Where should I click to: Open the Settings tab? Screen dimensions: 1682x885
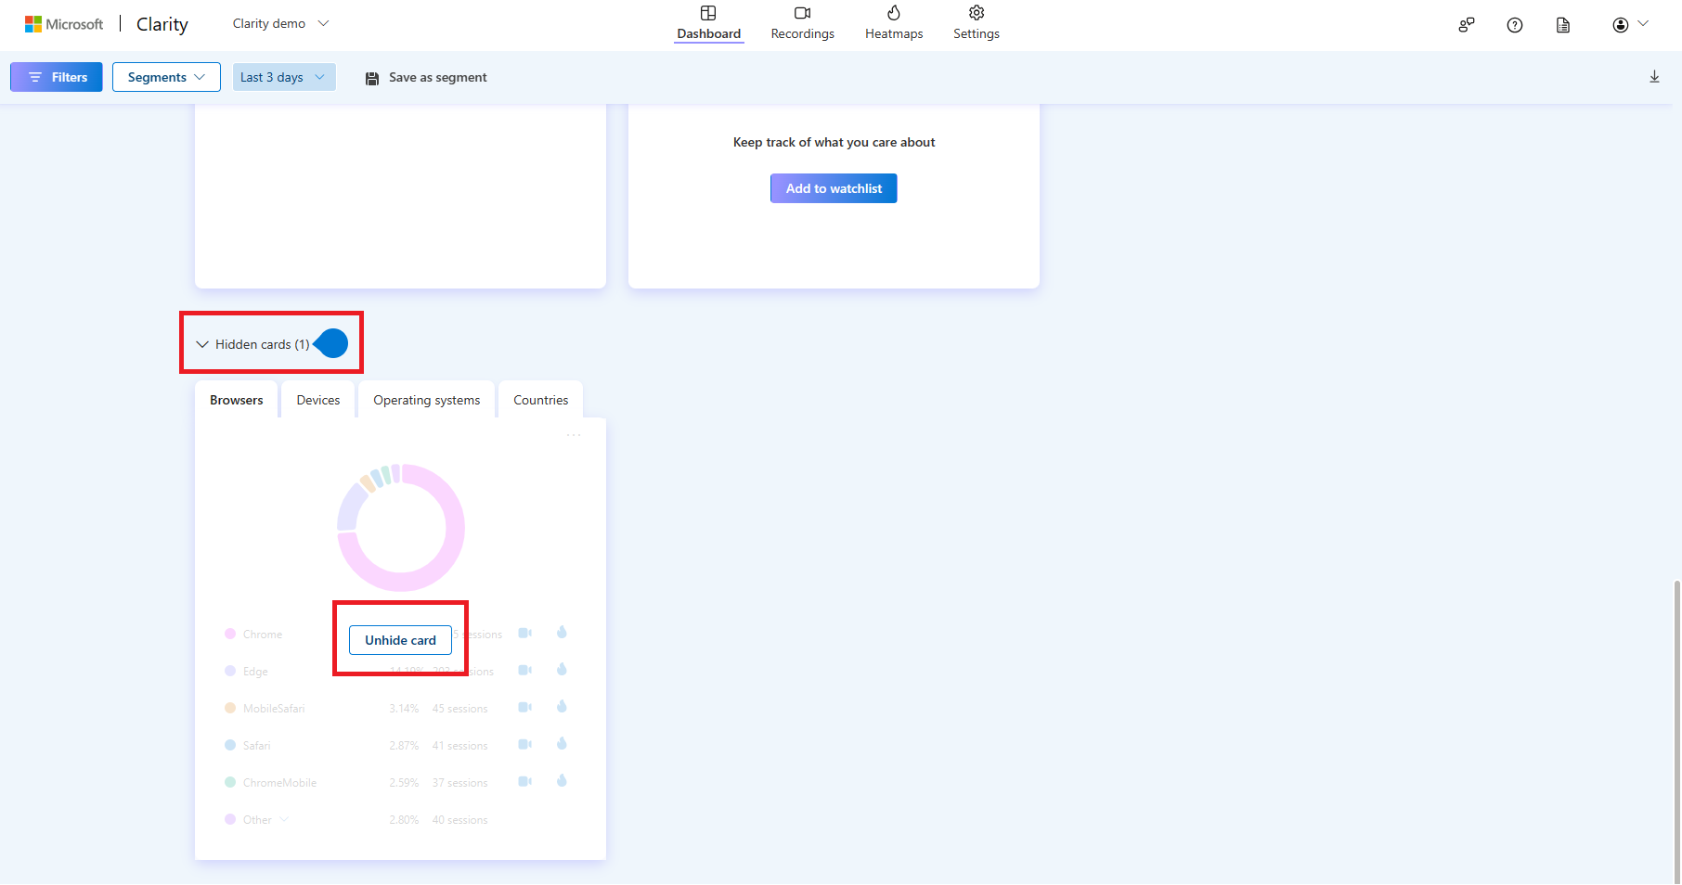(976, 23)
